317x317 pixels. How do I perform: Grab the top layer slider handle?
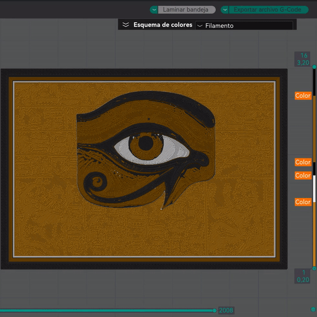pos(314,67)
